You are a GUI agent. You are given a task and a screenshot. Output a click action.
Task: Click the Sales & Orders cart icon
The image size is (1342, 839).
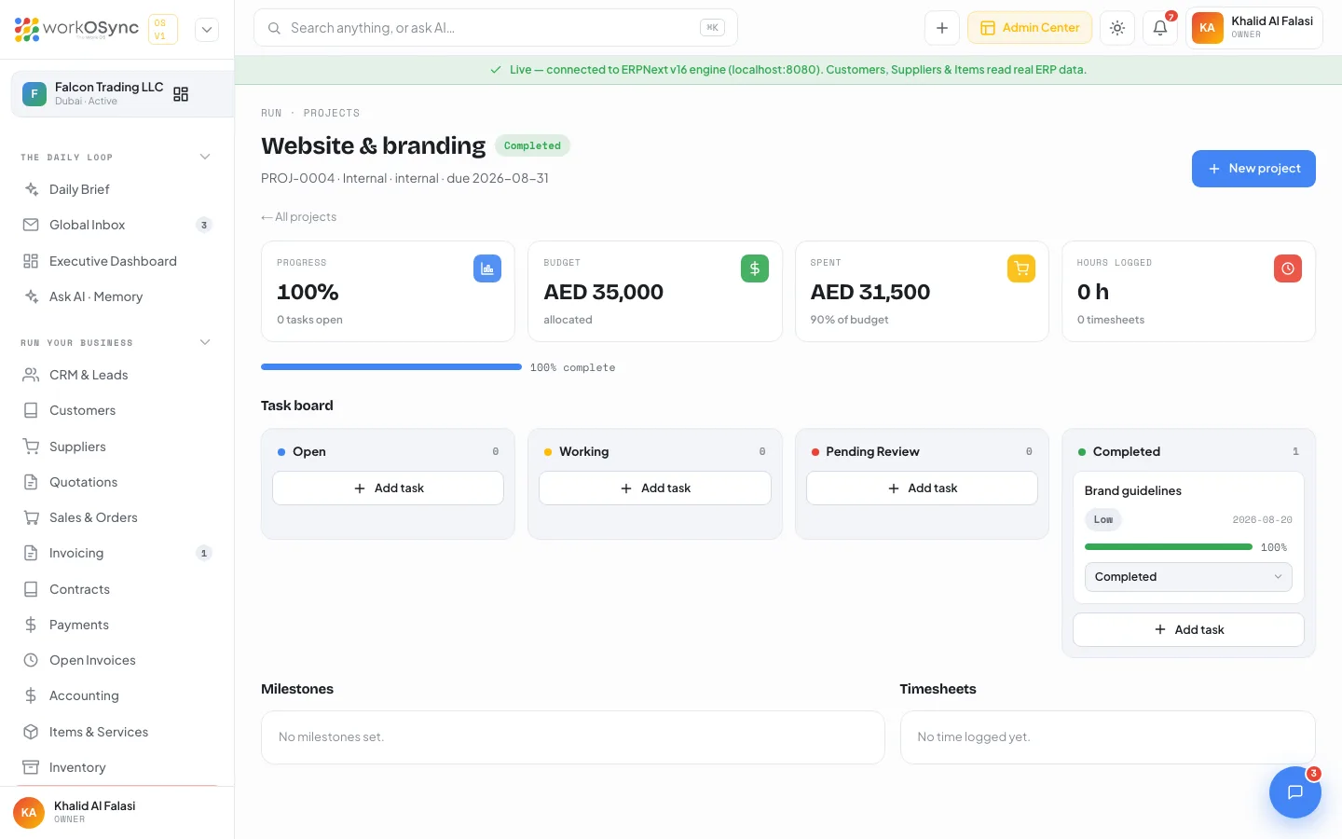31,517
